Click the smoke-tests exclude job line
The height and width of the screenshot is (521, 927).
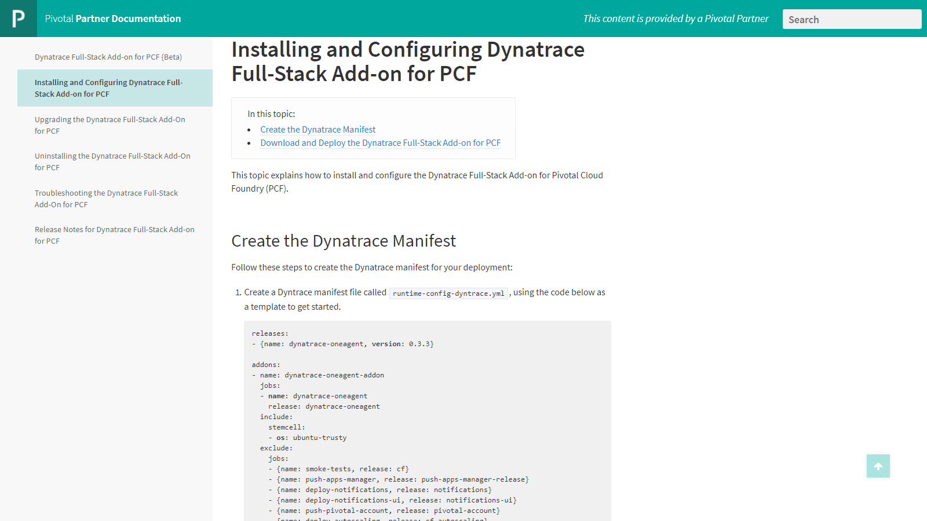(339, 469)
